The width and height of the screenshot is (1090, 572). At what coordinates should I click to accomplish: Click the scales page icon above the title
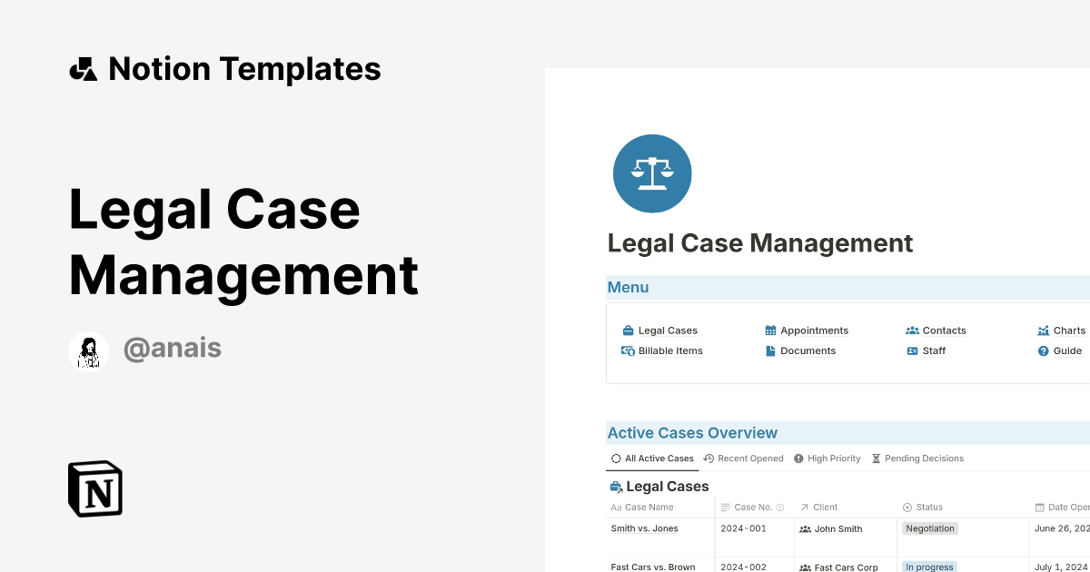[652, 173]
